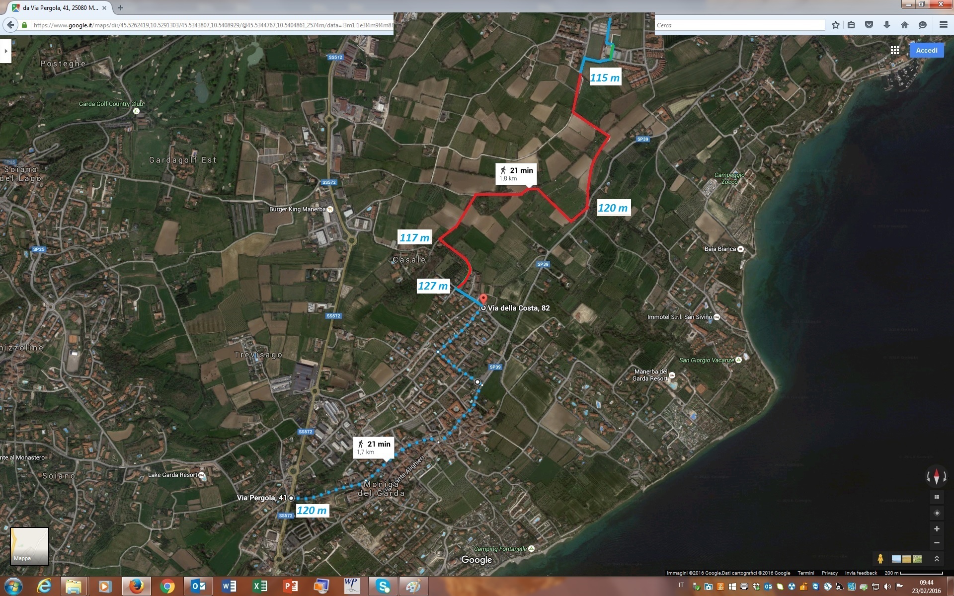Image resolution: width=954 pixels, height=596 pixels.
Task: Open Skype from the taskbar
Action: click(383, 586)
